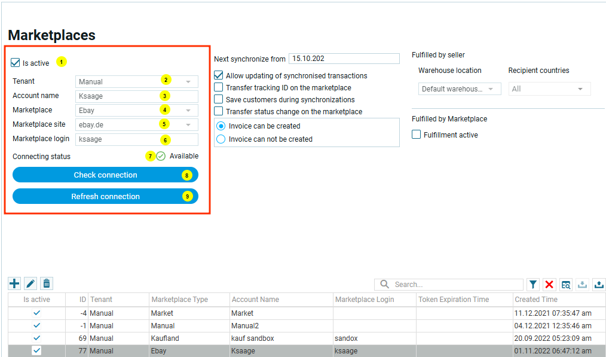
Task: Click the delete trash can icon
Action: click(47, 283)
